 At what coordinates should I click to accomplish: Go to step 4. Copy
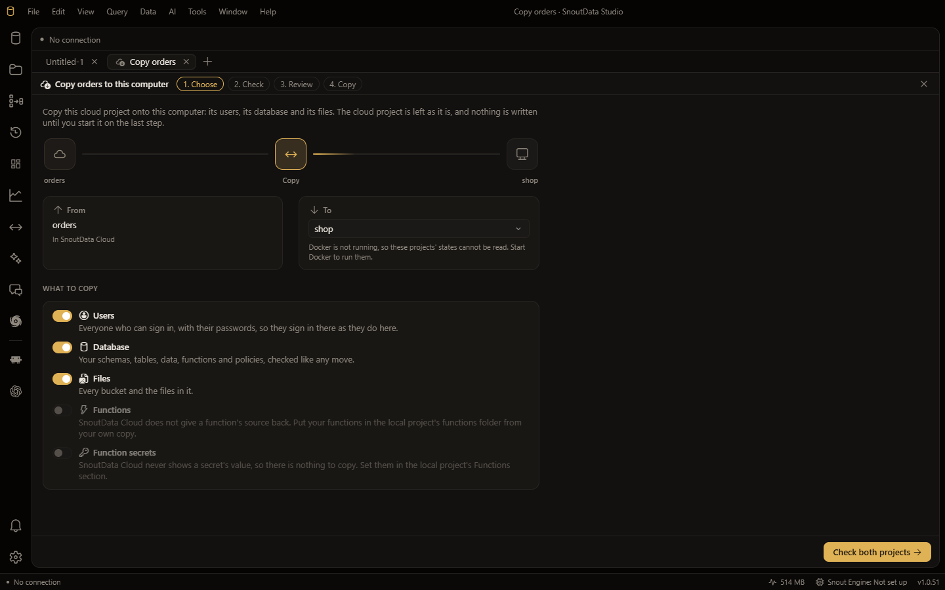click(x=343, y=85)
